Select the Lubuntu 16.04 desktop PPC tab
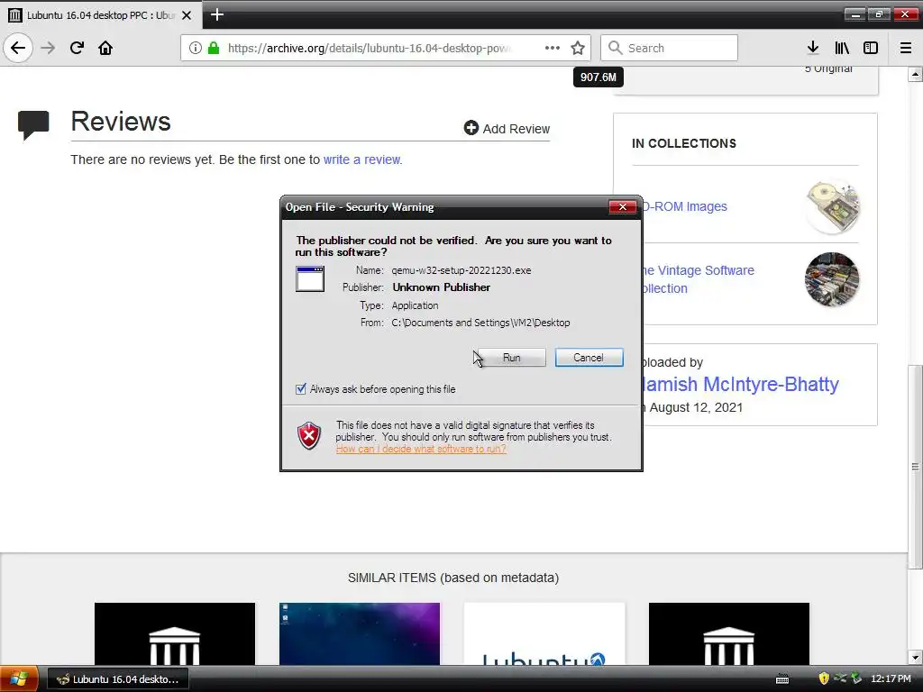The height and width of the screenshot is (692, 923). [101, 15]
